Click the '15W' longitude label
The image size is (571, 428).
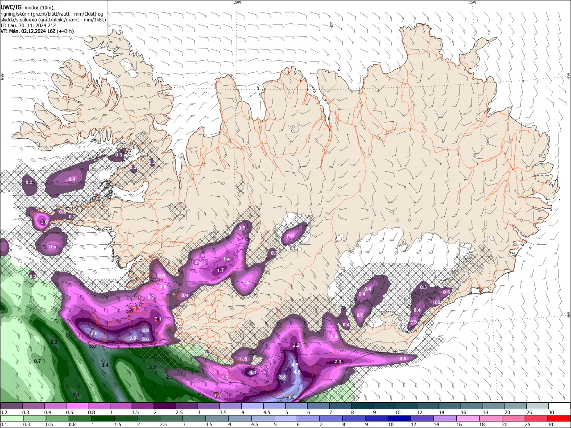click(472, 2)
